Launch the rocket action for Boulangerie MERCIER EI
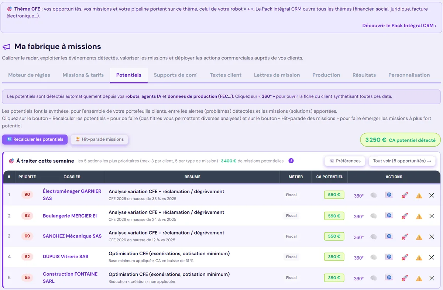This screenshot has width=443, height=290. [x=405, y=216]
